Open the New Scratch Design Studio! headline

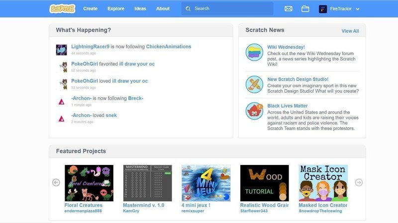298,79
